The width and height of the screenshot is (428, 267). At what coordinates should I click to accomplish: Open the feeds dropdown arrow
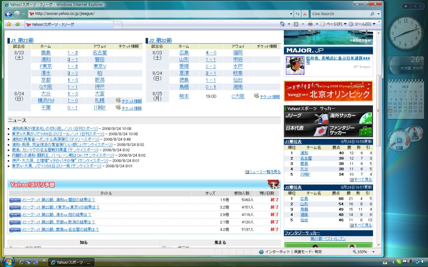point(303,24)
